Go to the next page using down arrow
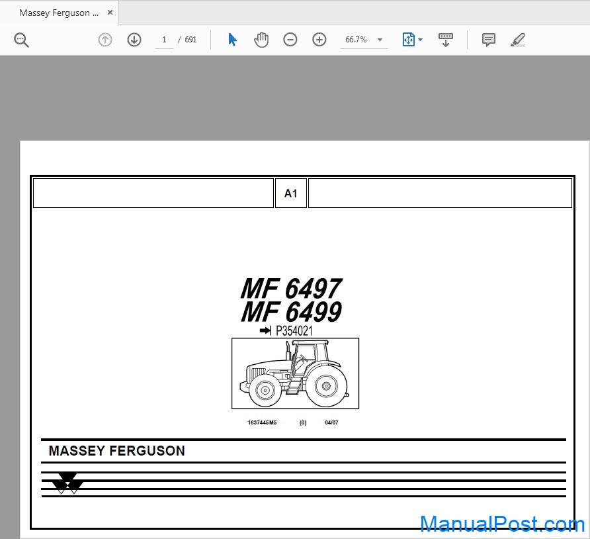 tap(134, 40)
